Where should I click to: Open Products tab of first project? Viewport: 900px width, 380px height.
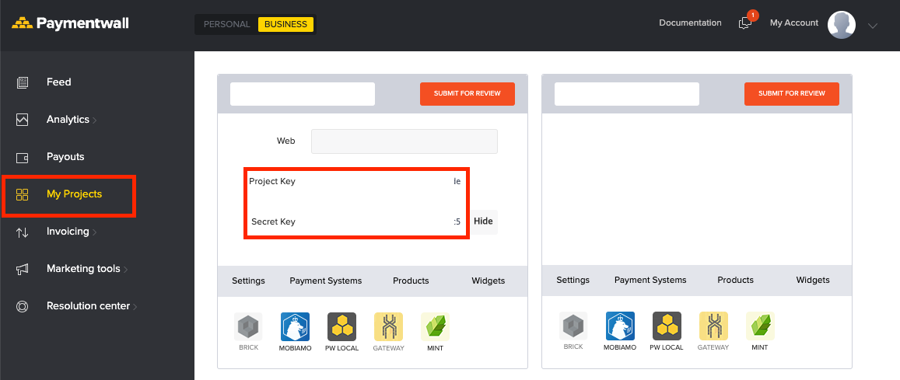point(411,281)
